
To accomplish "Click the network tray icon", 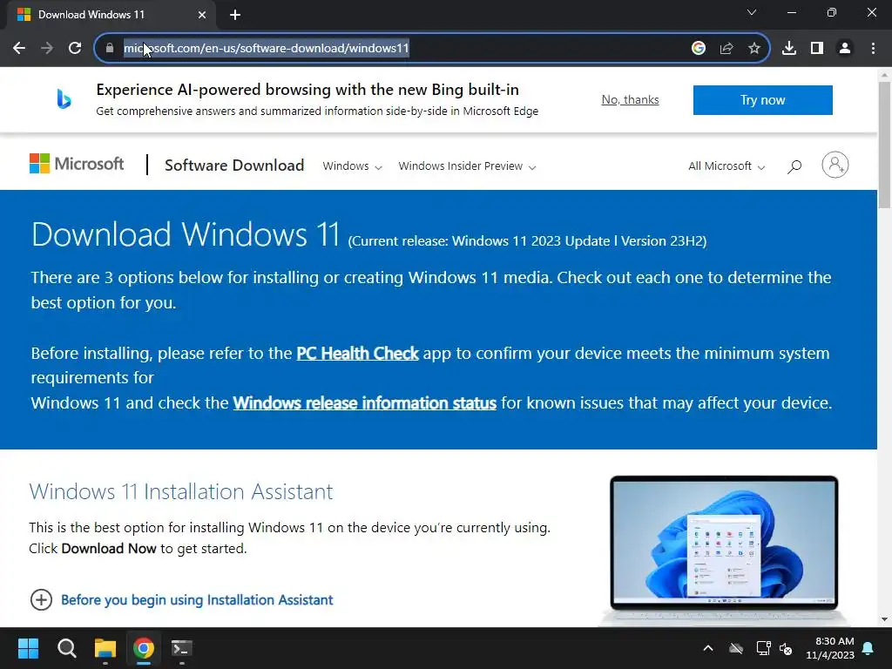I will [763, 648].
